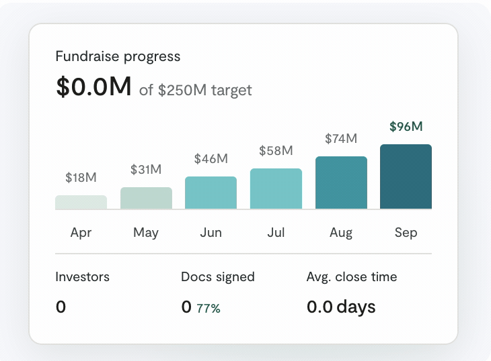This screenshot has height=361, width=491.
Task: Select the dark September bar
Action: 406,176
